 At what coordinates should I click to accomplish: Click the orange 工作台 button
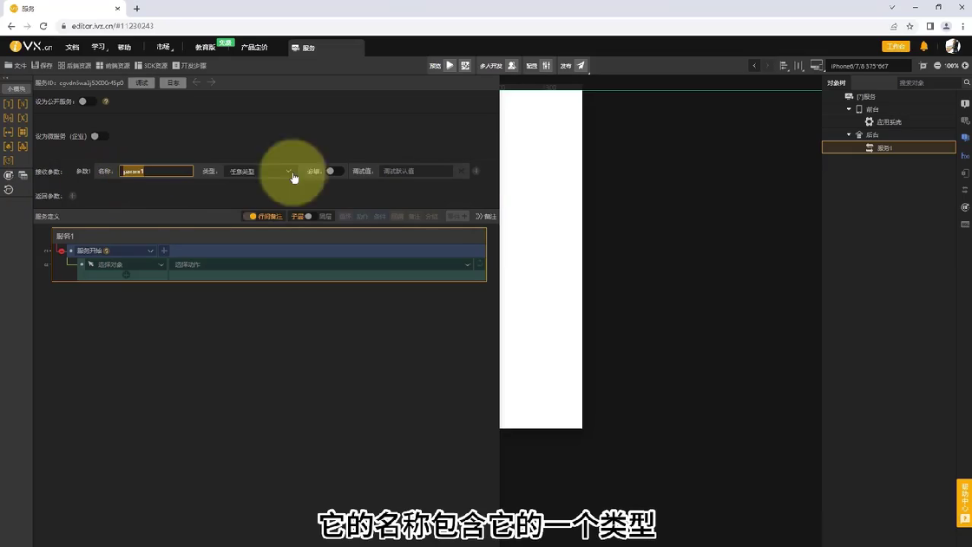(895, 47)
